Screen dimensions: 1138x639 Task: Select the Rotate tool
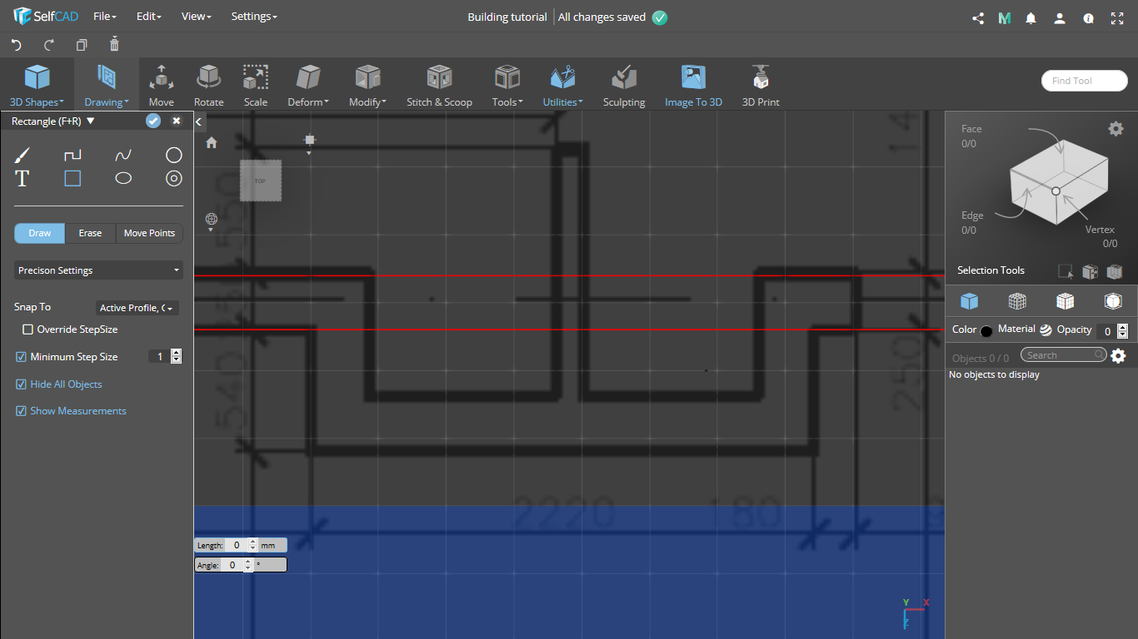click(x=208, y=86)
